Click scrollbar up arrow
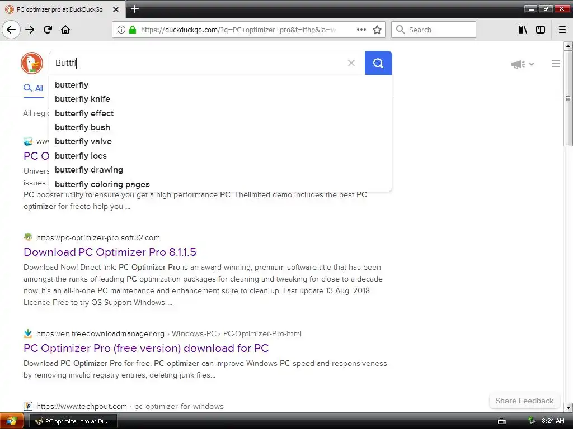Image resolution: width=573 pixels, height=429 pixels. 568,46
